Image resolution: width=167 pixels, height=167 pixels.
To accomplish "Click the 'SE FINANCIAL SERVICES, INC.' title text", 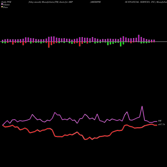I will click(x=140, y=2).
